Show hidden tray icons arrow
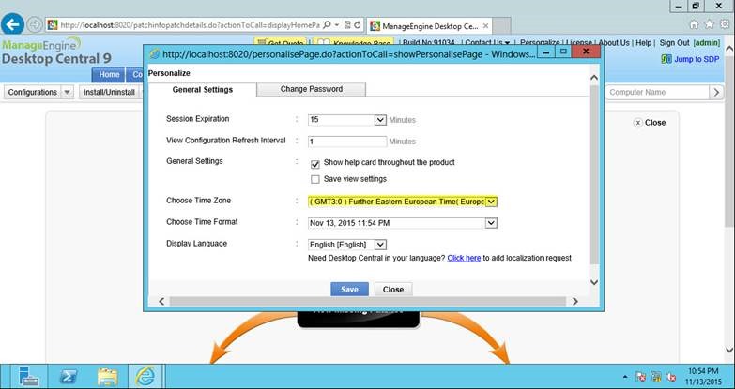This screenshot has width=735, height=389. click(x=625, y=377)
